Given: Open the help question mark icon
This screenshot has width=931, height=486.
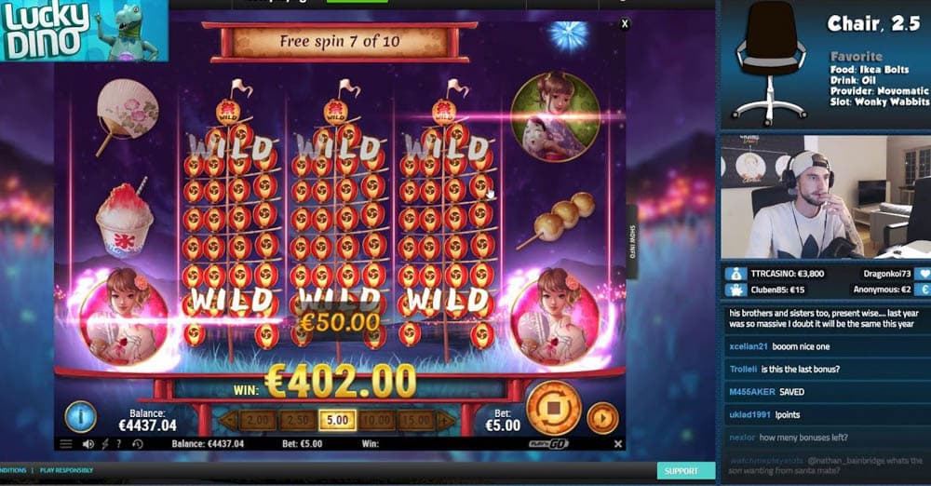Looking at the screenshot, I should (x=119, y=444).
